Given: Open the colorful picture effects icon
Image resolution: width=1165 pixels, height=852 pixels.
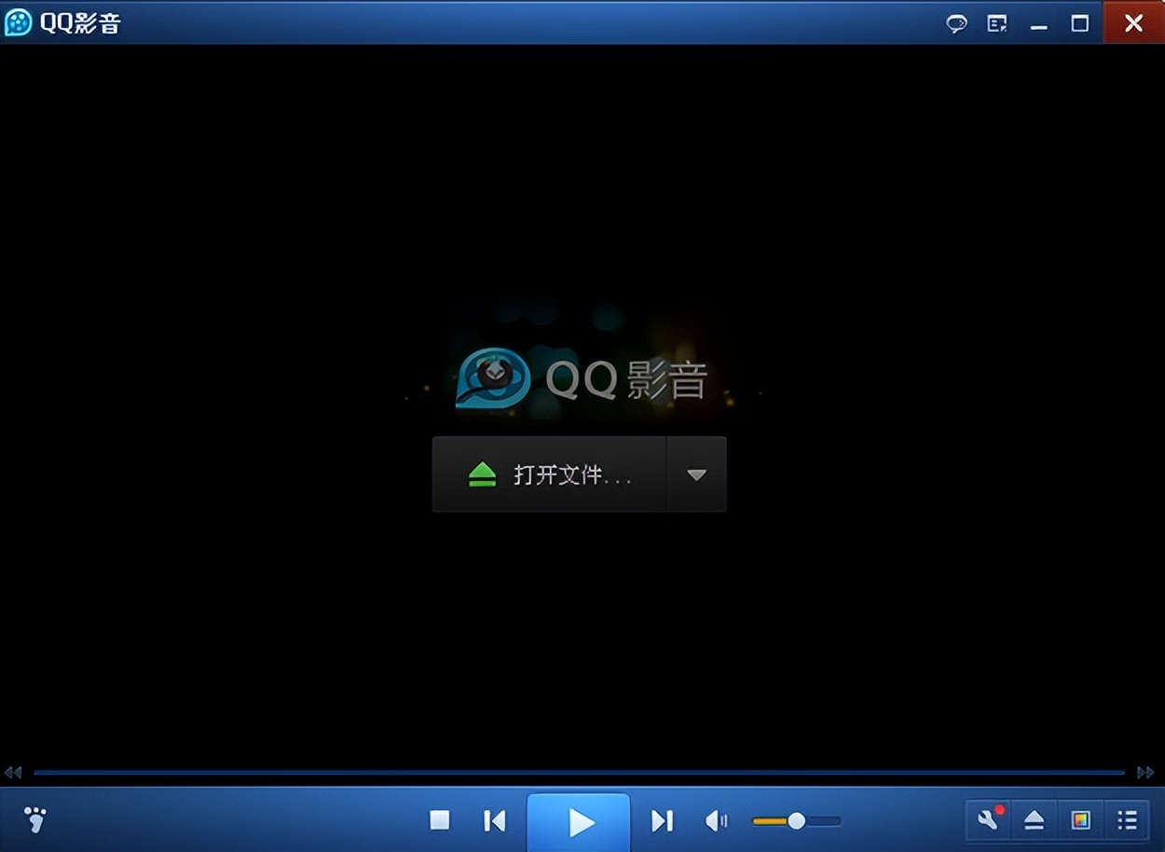Looking at the screenshot, I should point(1081,820).
